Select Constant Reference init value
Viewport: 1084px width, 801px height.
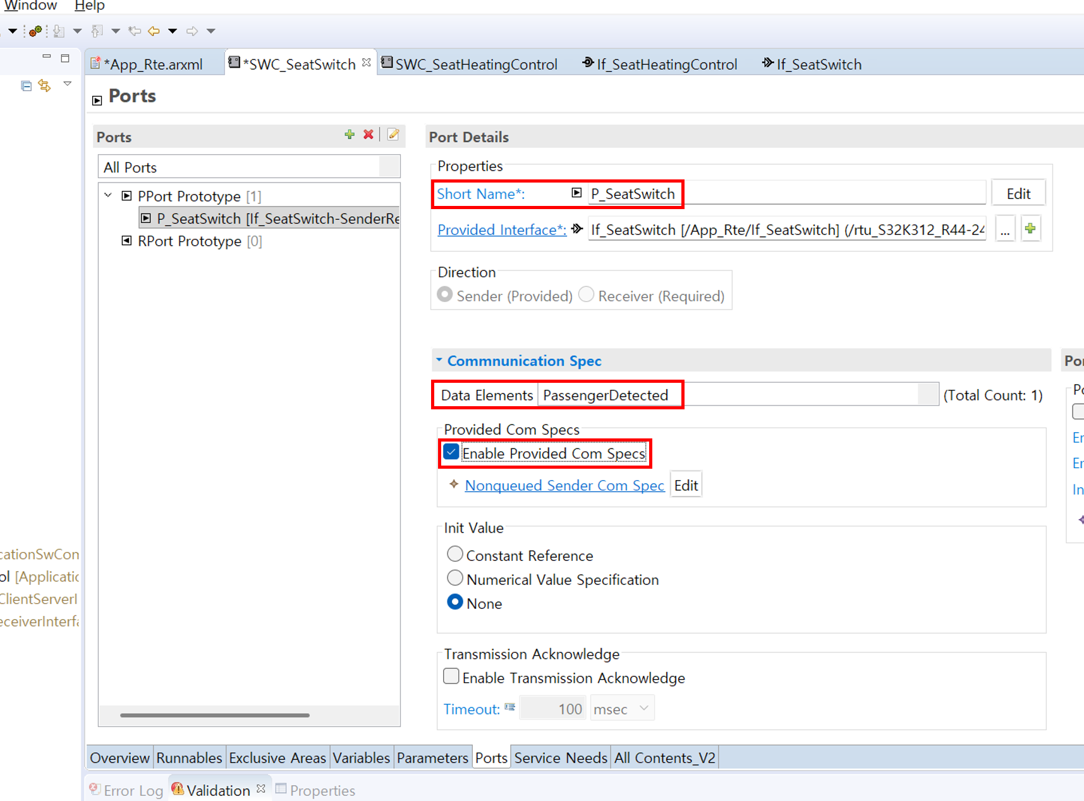(454, 555)
